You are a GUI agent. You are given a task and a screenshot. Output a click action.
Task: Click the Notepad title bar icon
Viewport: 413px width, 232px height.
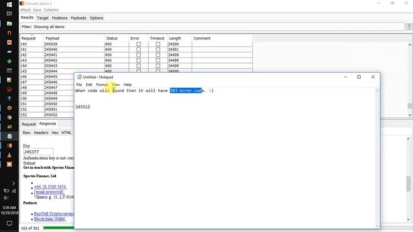[x=79, y=77]
